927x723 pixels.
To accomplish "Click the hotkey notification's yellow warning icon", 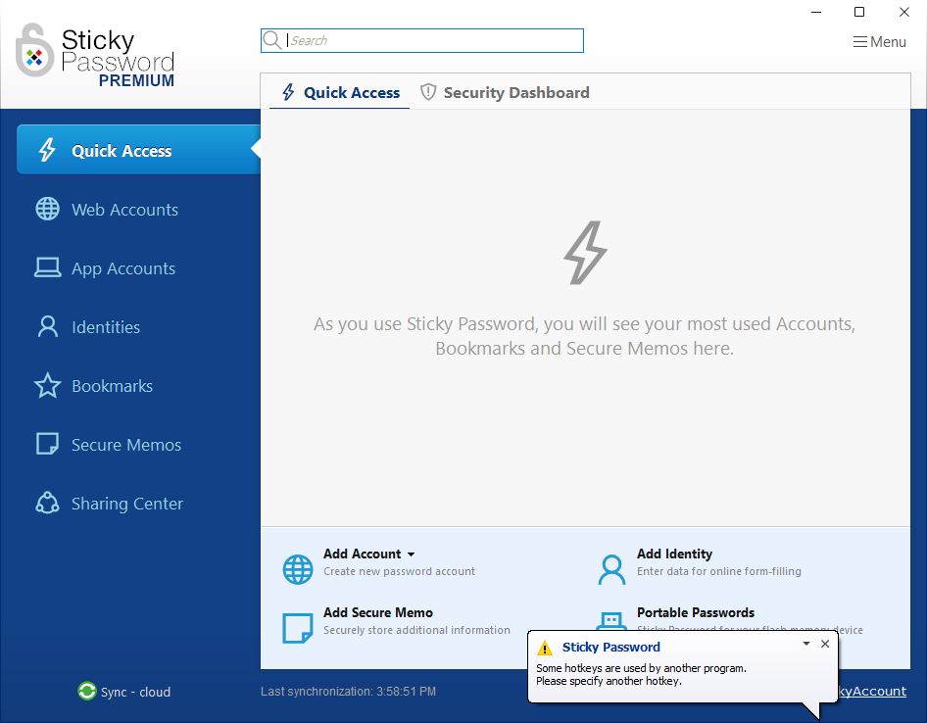I will click(545, 648).
